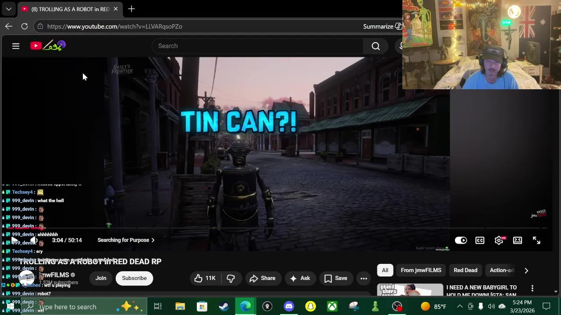Click the page scrollbar down arrow
This screenshot has width=561, height=315.
click(556, 292)
